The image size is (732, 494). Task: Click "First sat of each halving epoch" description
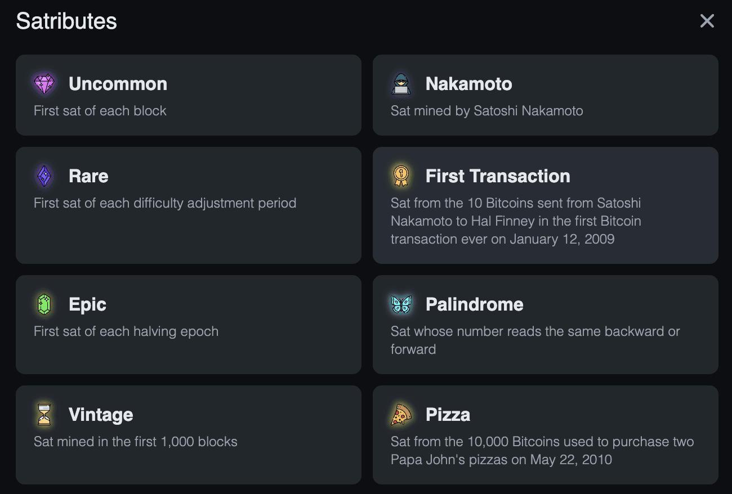click(126, 331)
